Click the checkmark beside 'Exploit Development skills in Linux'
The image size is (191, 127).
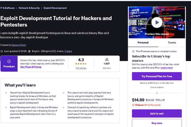(6, 108)
